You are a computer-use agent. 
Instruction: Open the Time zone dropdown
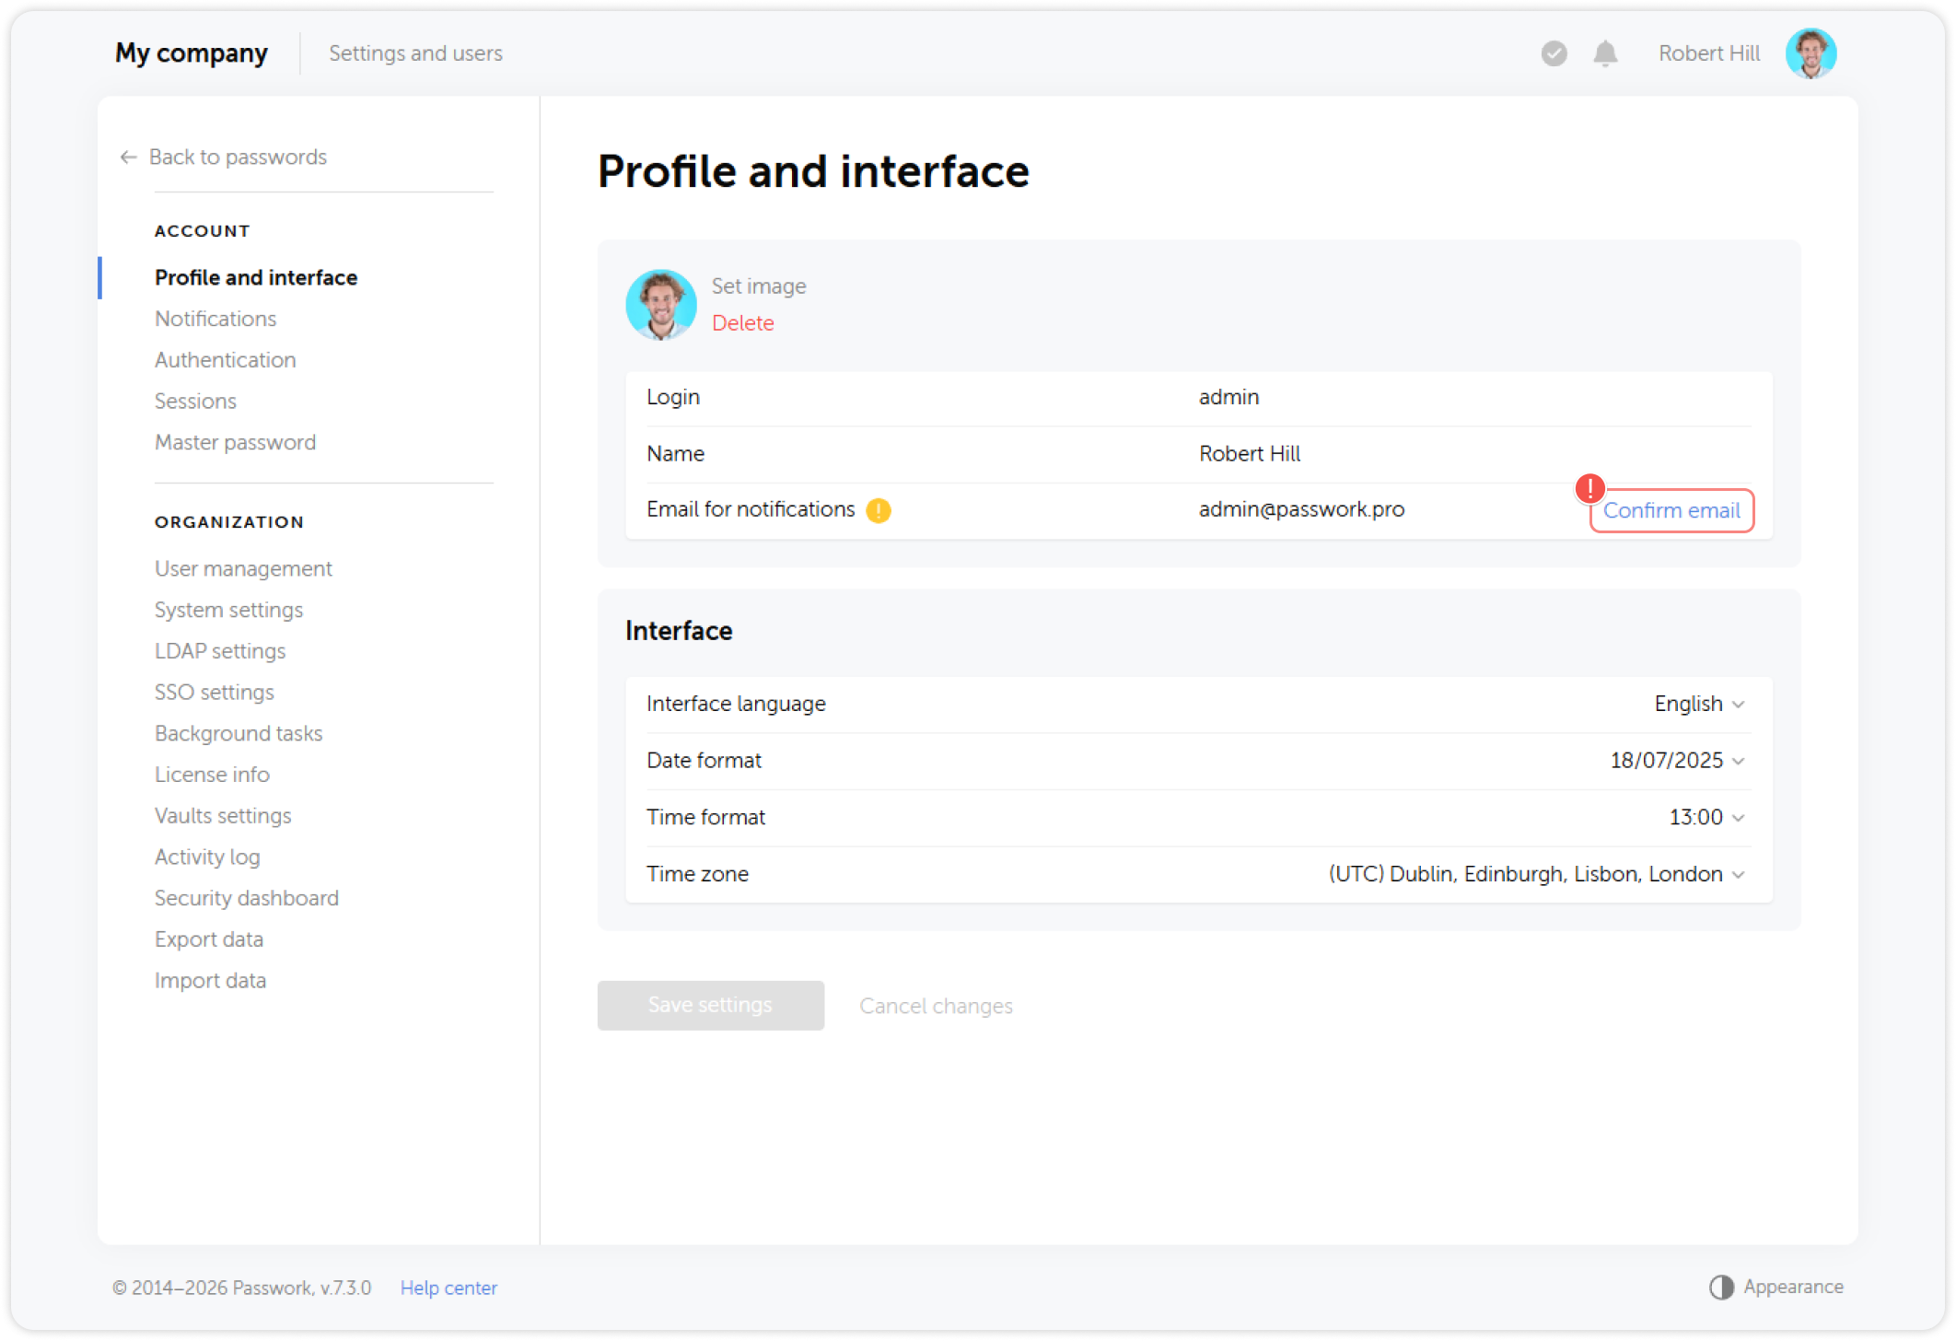point(1739,873)
